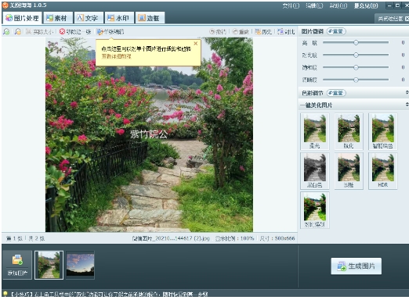The height and width of the screenshot is (300, 409).
Task: Click the brightness (亮度) slider handle
Action: 356,42
